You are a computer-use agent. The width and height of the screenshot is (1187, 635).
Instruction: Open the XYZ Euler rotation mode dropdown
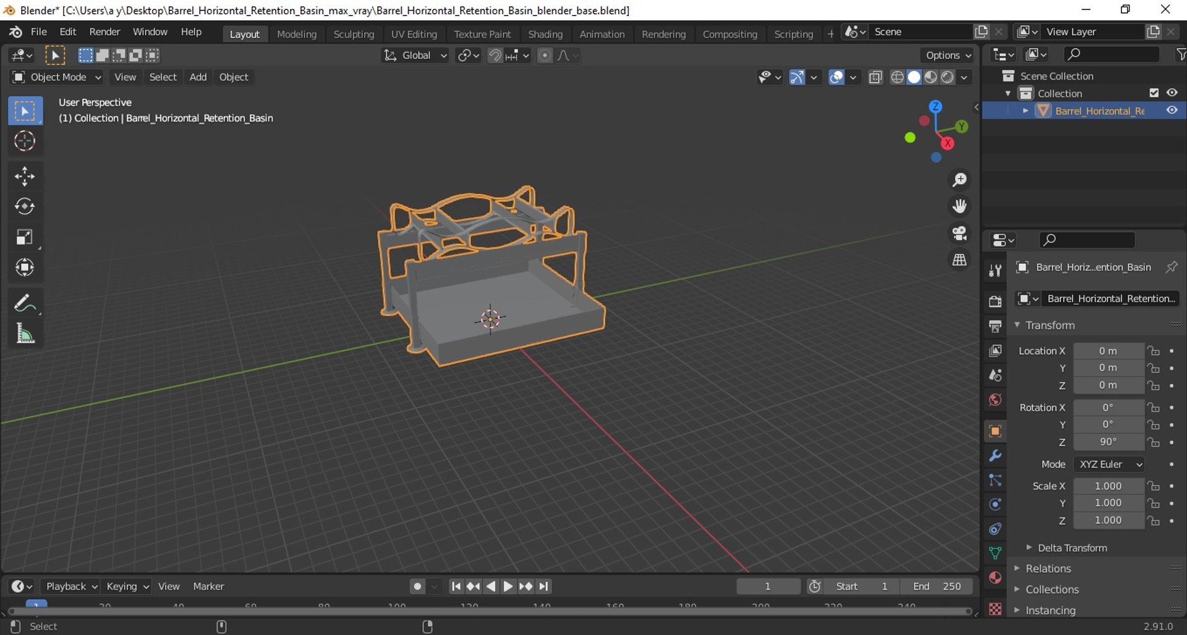[x=1110, y=465]
